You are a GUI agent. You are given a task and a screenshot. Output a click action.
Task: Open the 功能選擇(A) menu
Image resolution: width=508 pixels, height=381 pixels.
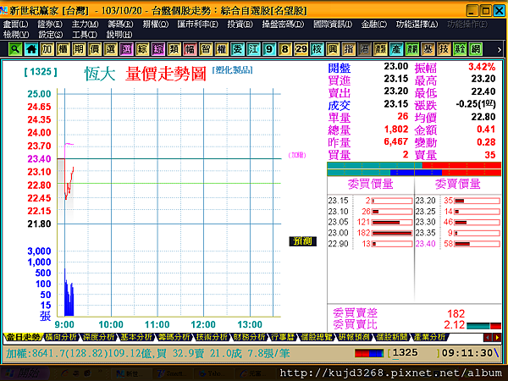pos(417,25)
